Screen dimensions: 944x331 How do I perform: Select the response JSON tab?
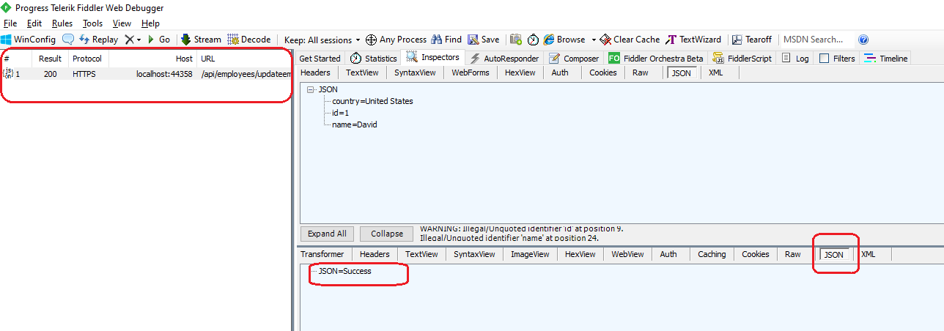click(x=834, y=255)
